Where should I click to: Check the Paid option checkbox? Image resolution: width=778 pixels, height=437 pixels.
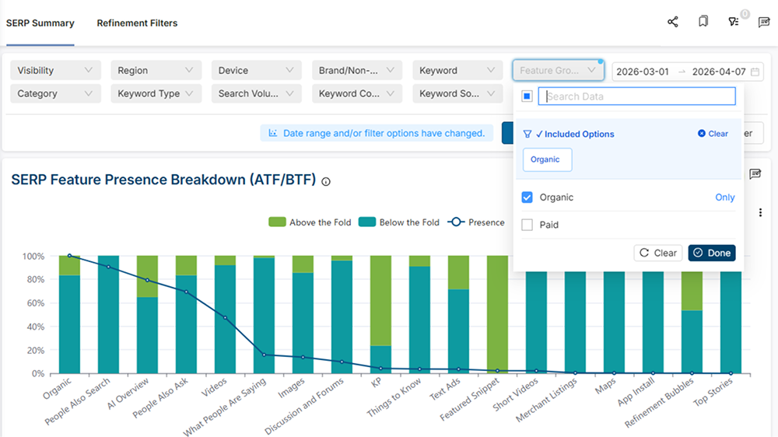point(527,225)
